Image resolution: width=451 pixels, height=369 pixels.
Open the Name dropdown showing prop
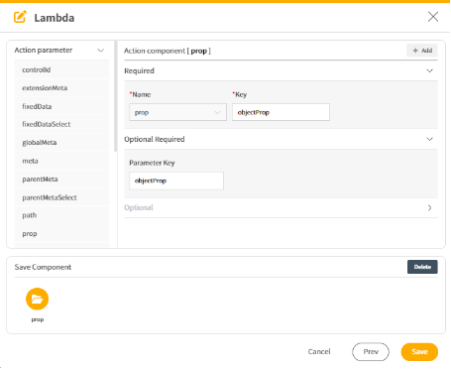(177, 112)
